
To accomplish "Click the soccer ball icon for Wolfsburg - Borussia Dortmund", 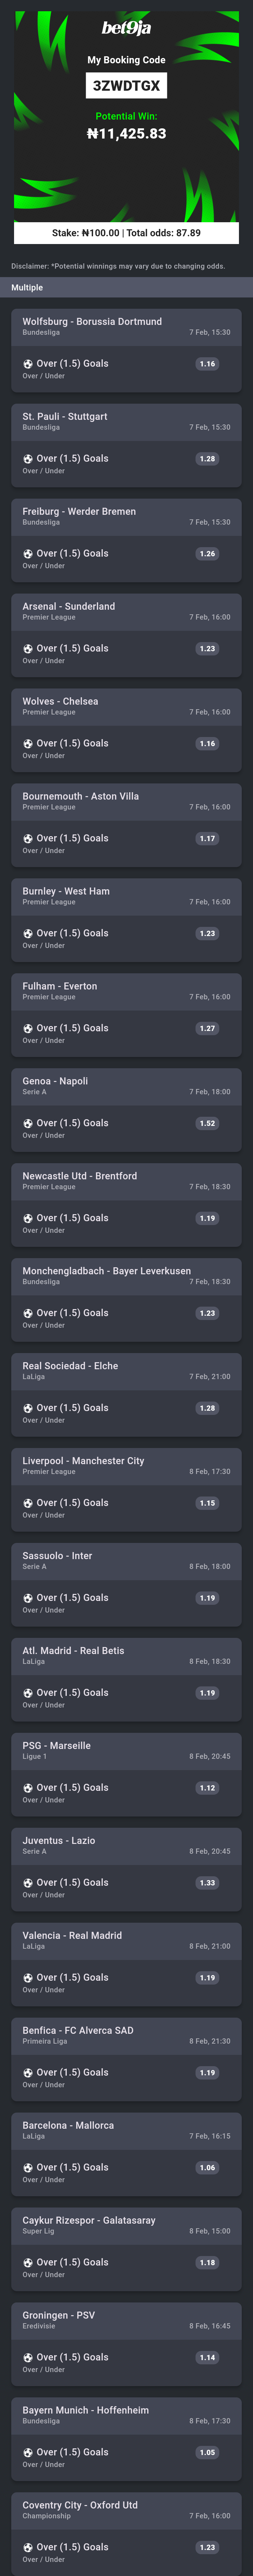I will (28, 364).
